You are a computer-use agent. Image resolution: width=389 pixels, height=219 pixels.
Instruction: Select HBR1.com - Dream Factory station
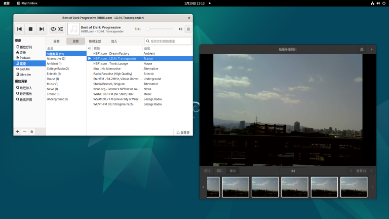click(x=140, y=53)
